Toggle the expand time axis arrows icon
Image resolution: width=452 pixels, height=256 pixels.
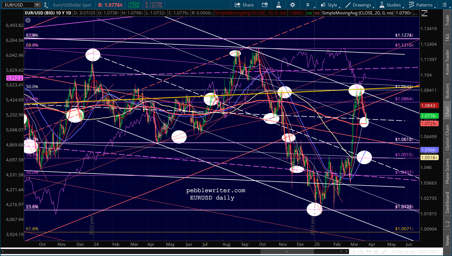pos(368,251)
